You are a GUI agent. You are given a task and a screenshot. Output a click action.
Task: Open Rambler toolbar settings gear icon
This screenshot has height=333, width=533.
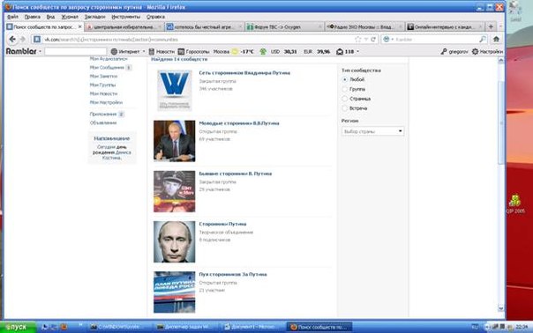pyautogui.click(x=475, y=52)
